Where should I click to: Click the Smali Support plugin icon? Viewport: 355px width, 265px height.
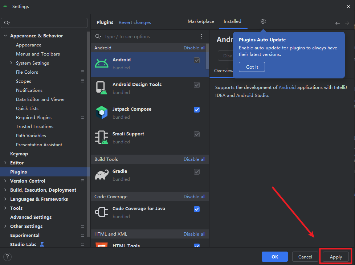coord(102,137)
